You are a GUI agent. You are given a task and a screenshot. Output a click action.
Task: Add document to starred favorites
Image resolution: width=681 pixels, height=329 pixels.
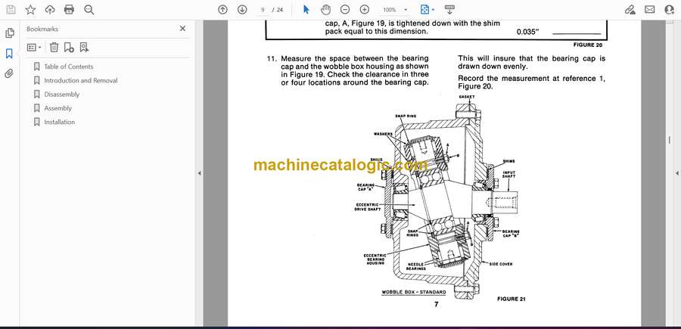pos(30,10)
